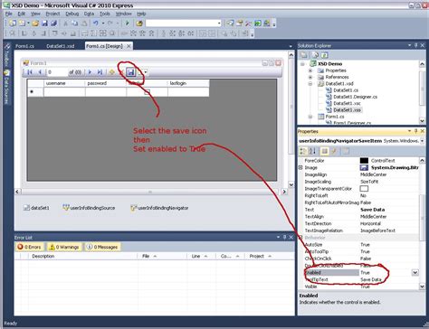Click Refresh in the Solution Explorer toolbar
429x329 pixels.
pos(324,55)
